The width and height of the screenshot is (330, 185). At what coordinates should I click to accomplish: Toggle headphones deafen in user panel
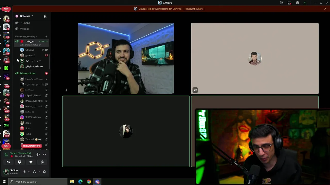(x=35, y=172)
